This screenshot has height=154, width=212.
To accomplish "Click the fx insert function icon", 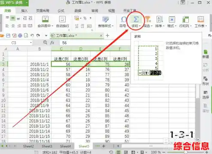I will pos(52,43).
